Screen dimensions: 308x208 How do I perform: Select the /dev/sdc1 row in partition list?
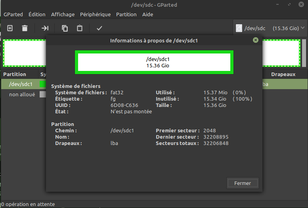[x=21, y=84]
